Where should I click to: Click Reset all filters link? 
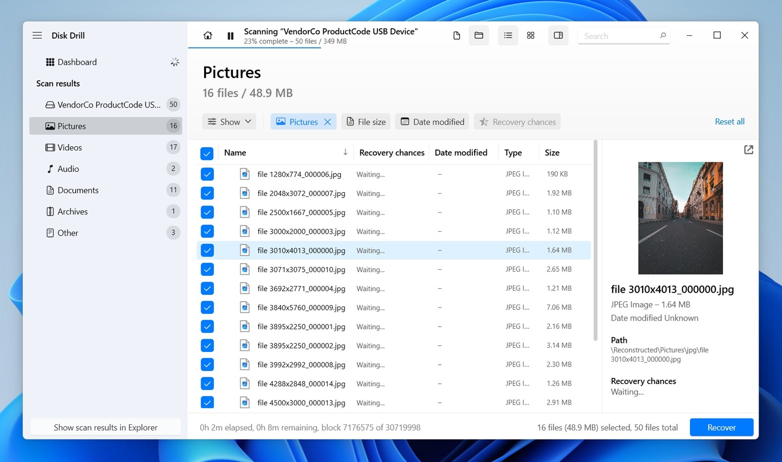coord(730,121)
